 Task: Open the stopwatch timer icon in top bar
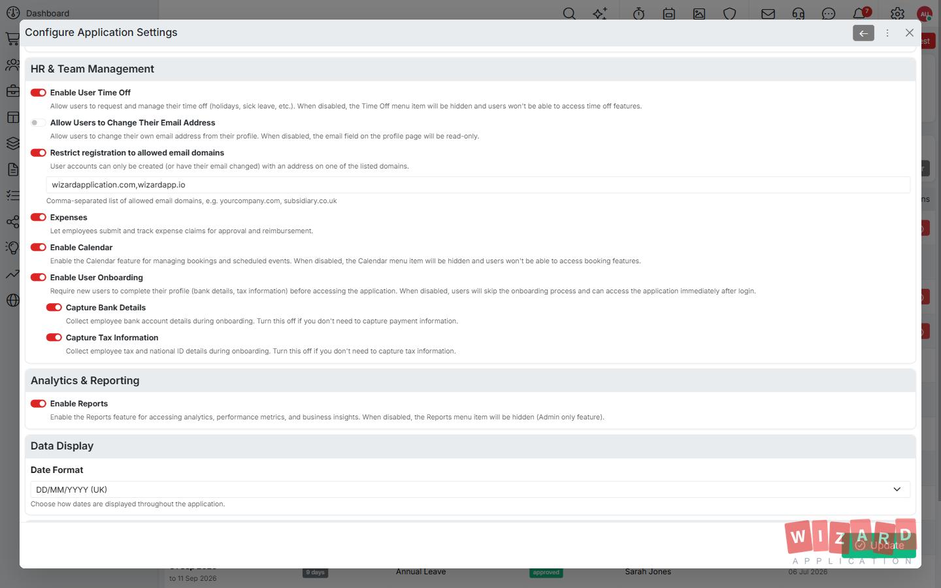click(x=639, y=14)
